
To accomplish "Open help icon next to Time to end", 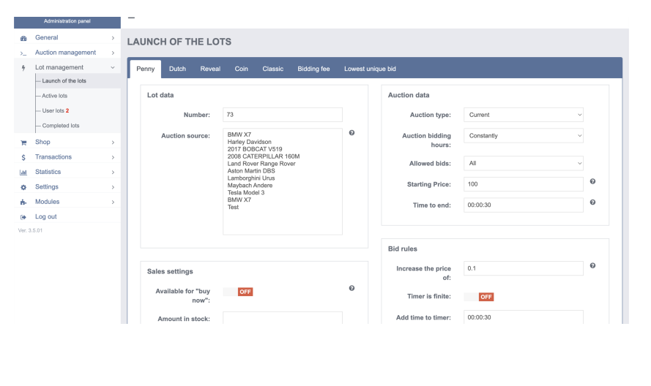I will pos(592,202).
